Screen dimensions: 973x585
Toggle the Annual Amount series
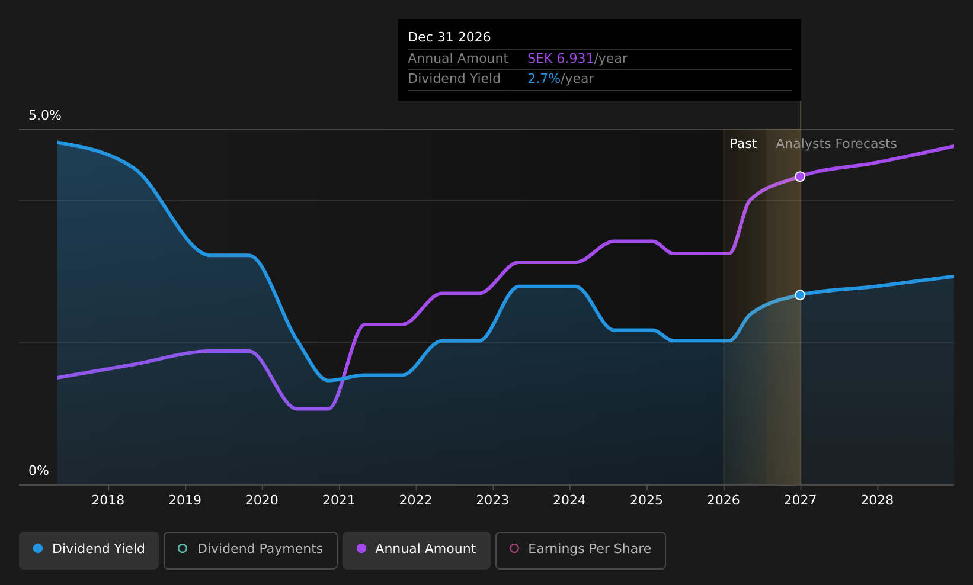[417, 550]
